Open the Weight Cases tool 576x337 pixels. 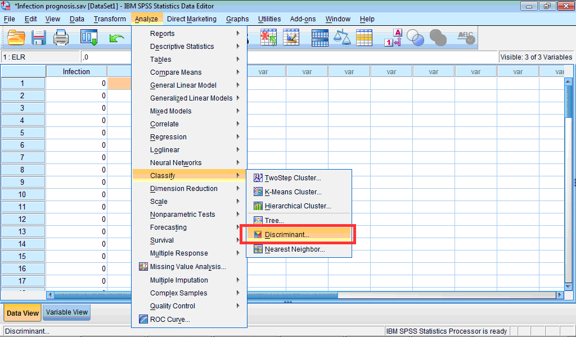[342, 38]
